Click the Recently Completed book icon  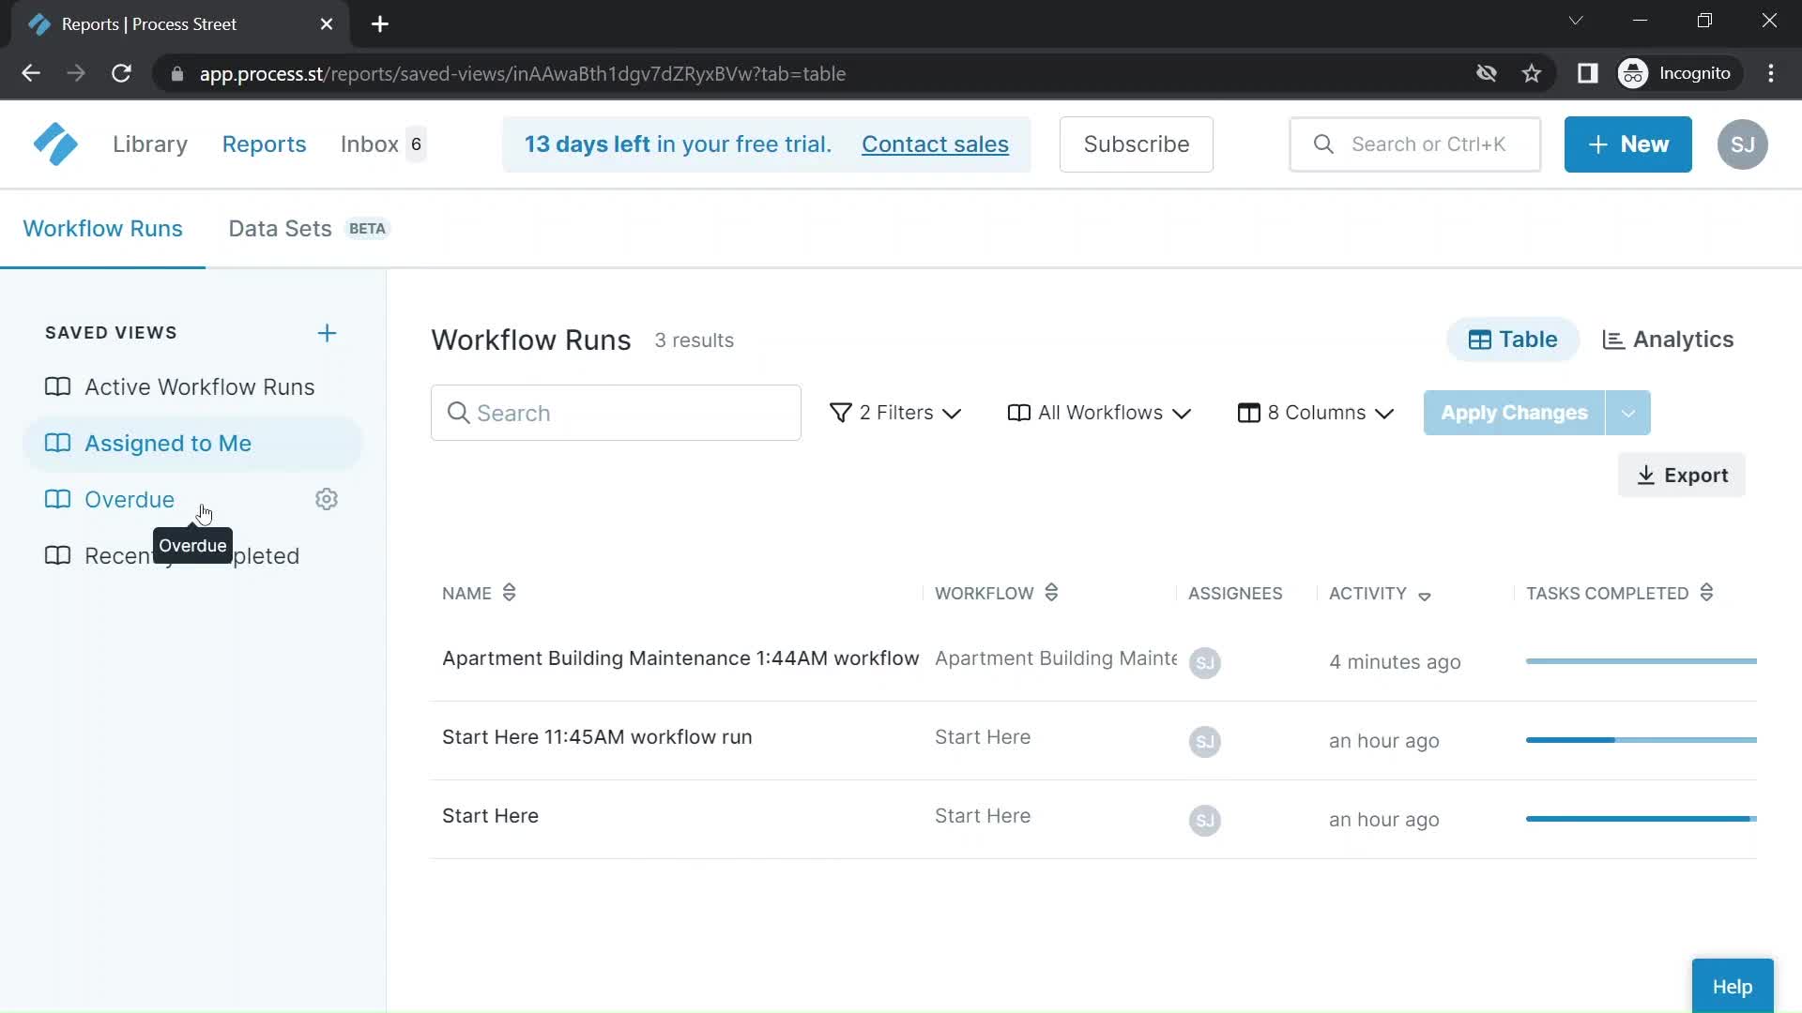click(x=58, y=556)
